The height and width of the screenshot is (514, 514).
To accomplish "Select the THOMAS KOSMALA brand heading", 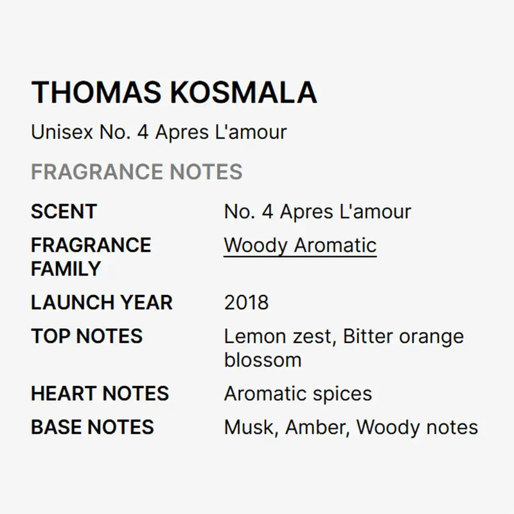I will [174, 93].
